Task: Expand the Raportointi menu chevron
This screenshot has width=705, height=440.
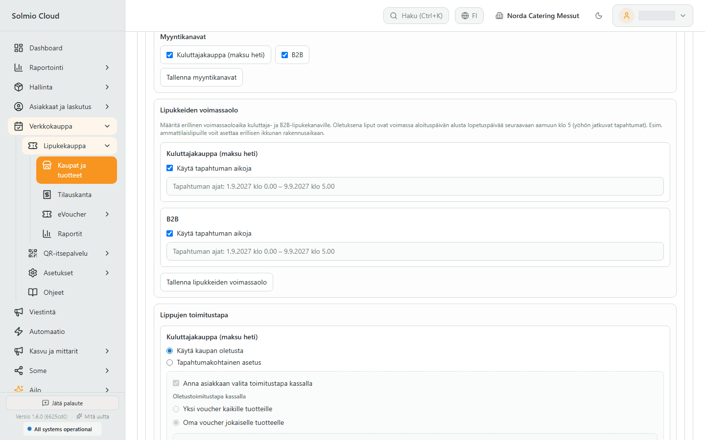Action: point(107,67)
